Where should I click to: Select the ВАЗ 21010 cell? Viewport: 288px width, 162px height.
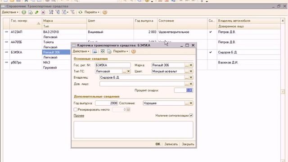tap(64, 32)
